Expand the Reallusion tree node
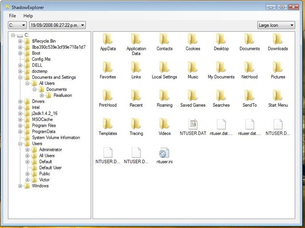The height and width of the screenshot is (228, 305). click(42, 95)
